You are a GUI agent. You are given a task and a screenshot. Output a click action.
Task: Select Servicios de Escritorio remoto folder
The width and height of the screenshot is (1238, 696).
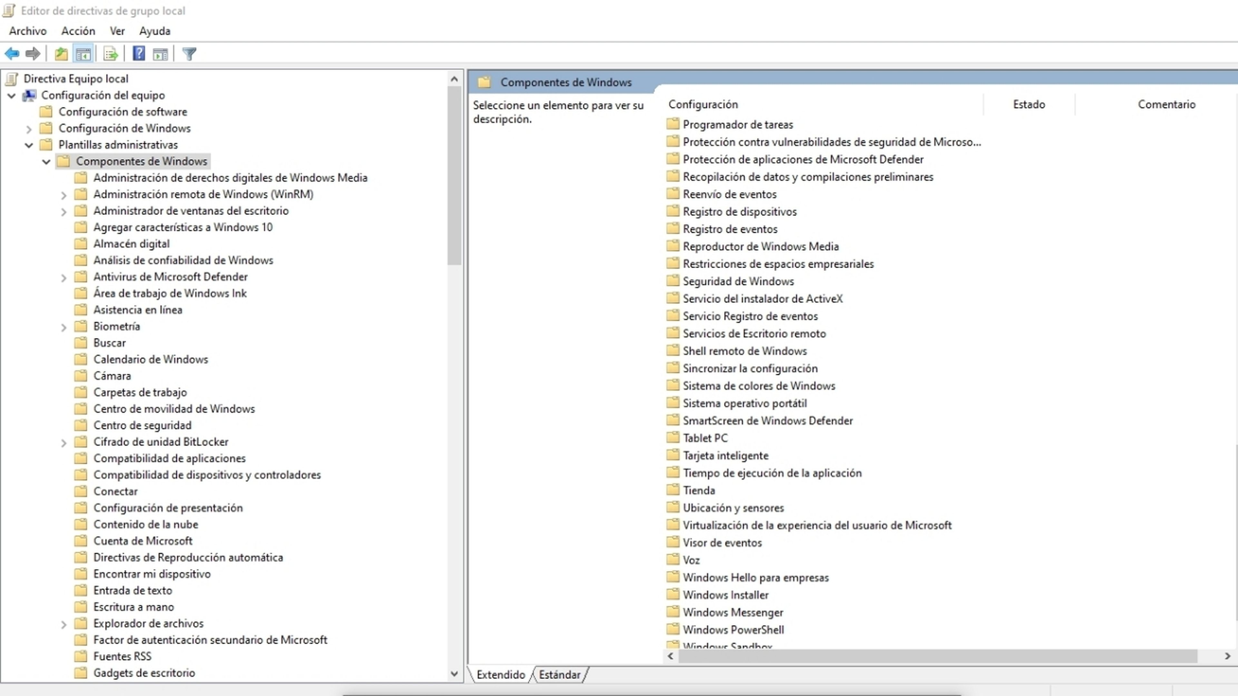(x=754, y=333)
